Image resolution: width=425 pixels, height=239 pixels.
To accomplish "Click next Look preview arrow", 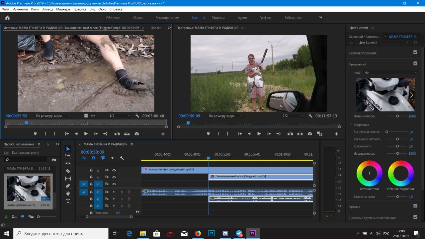I will [411, 95].
